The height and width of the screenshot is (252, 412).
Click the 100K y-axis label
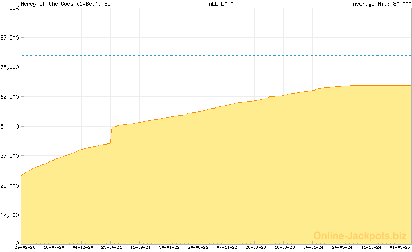click(10, 9)
